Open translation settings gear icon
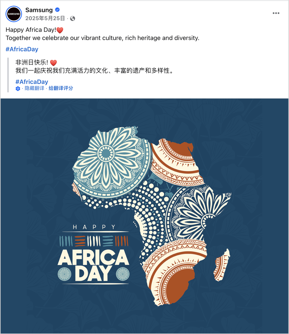289x334 pixels. tap(18, 89)
